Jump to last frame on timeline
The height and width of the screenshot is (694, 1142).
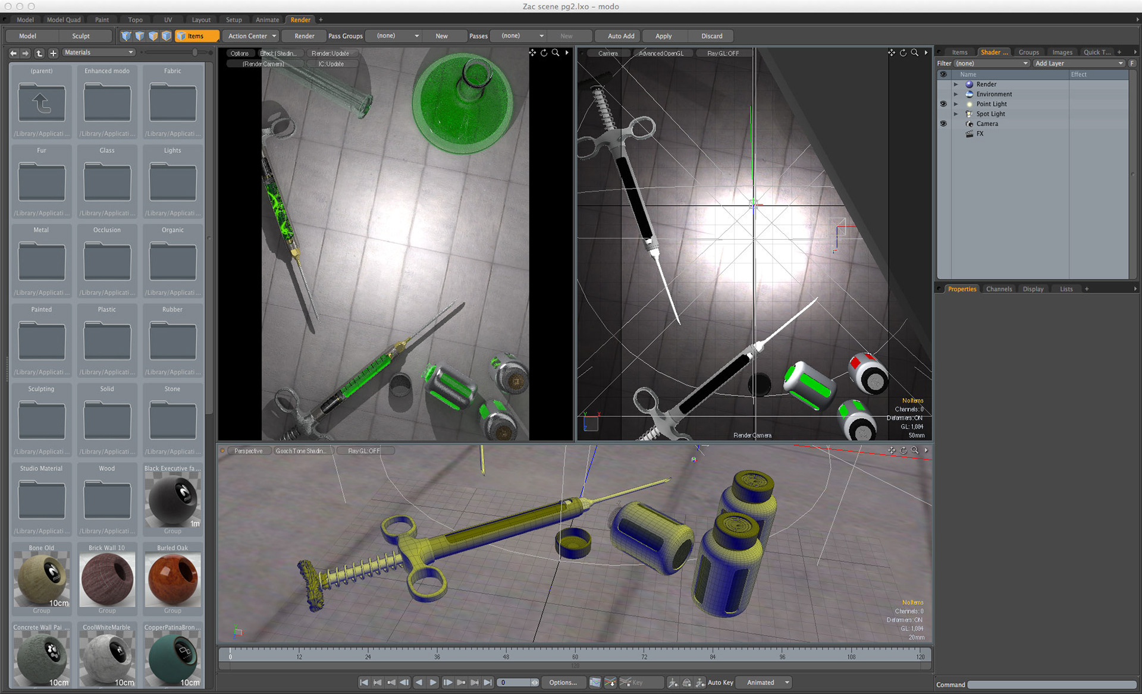click(x=488, y=683)
